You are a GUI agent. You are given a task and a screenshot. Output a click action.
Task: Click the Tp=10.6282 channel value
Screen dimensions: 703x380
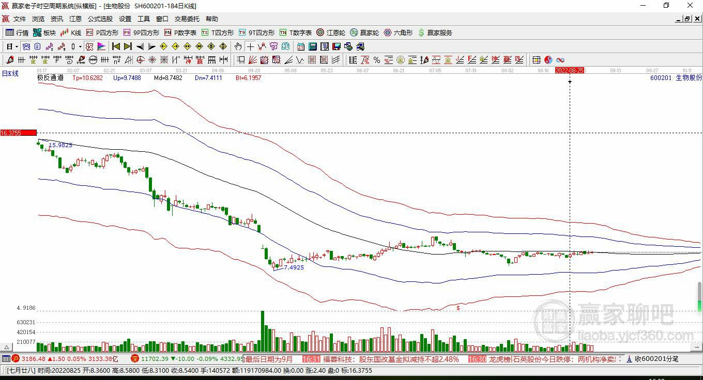point(87,78)
